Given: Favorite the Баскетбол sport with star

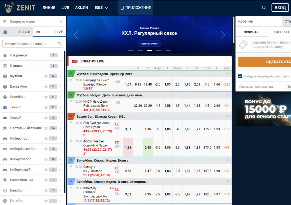Looking at the screenshot, I should [x=46, y=86].
